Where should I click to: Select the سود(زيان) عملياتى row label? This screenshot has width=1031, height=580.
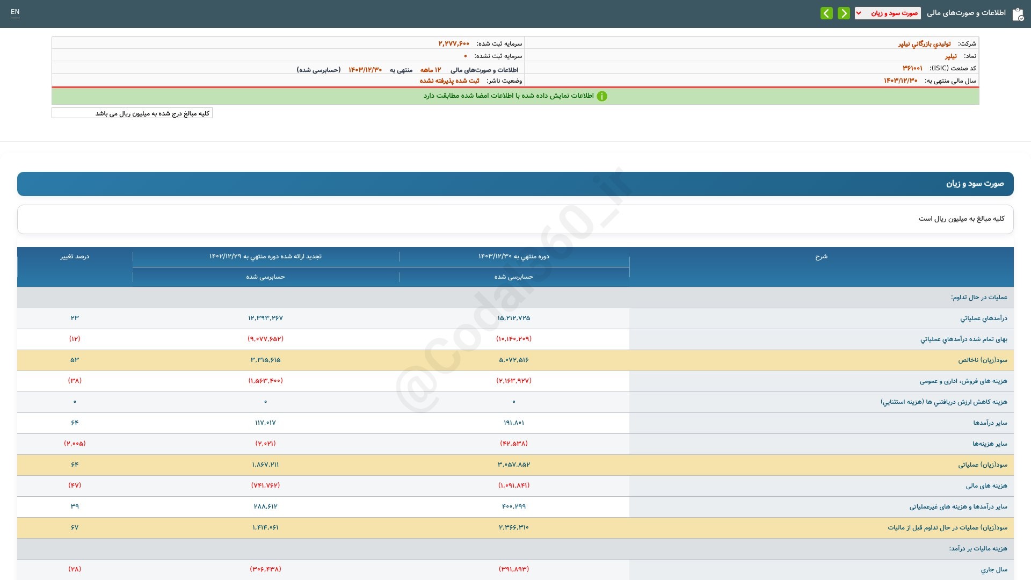tap(983, 465)
